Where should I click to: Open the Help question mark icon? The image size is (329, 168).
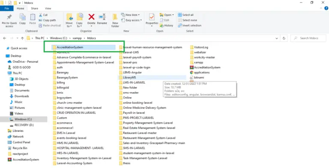pyautogui.click(x=326, y=9)
